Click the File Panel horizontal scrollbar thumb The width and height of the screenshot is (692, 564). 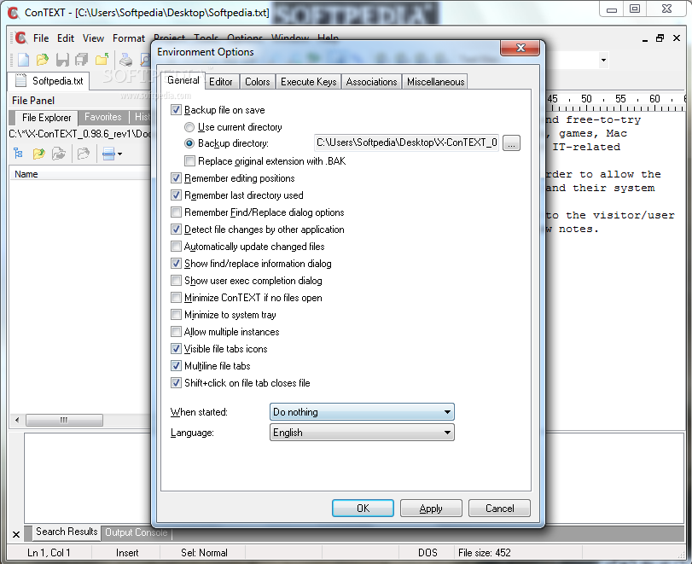click(x=64, y=420)
